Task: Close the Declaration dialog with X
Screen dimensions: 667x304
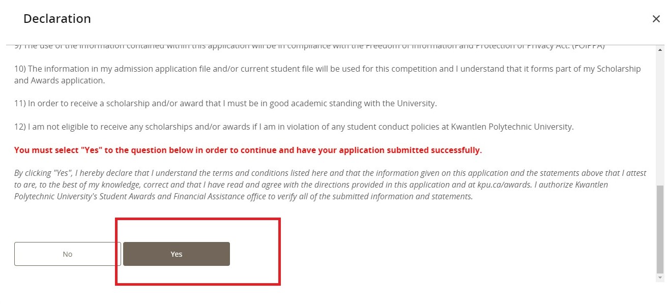Action: (656, 19)
